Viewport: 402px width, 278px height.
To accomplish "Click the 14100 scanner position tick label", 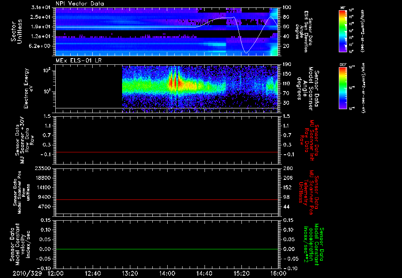I will coord(43,187).
